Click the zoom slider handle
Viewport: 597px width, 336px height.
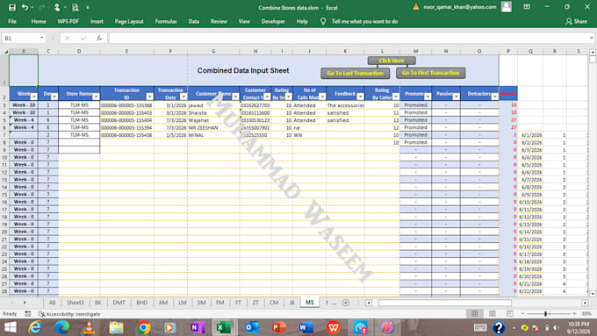coord(545,313)
